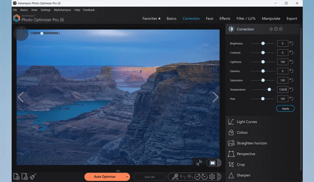Switch to the Export tab
Screen dimensions: 314x182
pyautogui.click(x=292, y=18)
